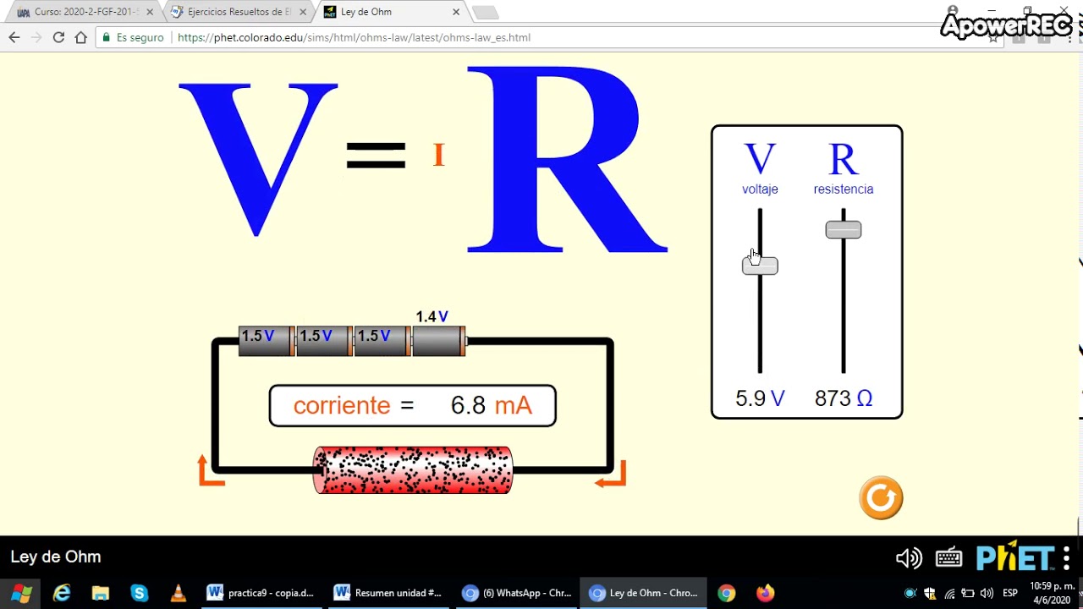Viewport: 1083px width, 609px height.
Task: Go back in browser history
Action: (14, 37)
